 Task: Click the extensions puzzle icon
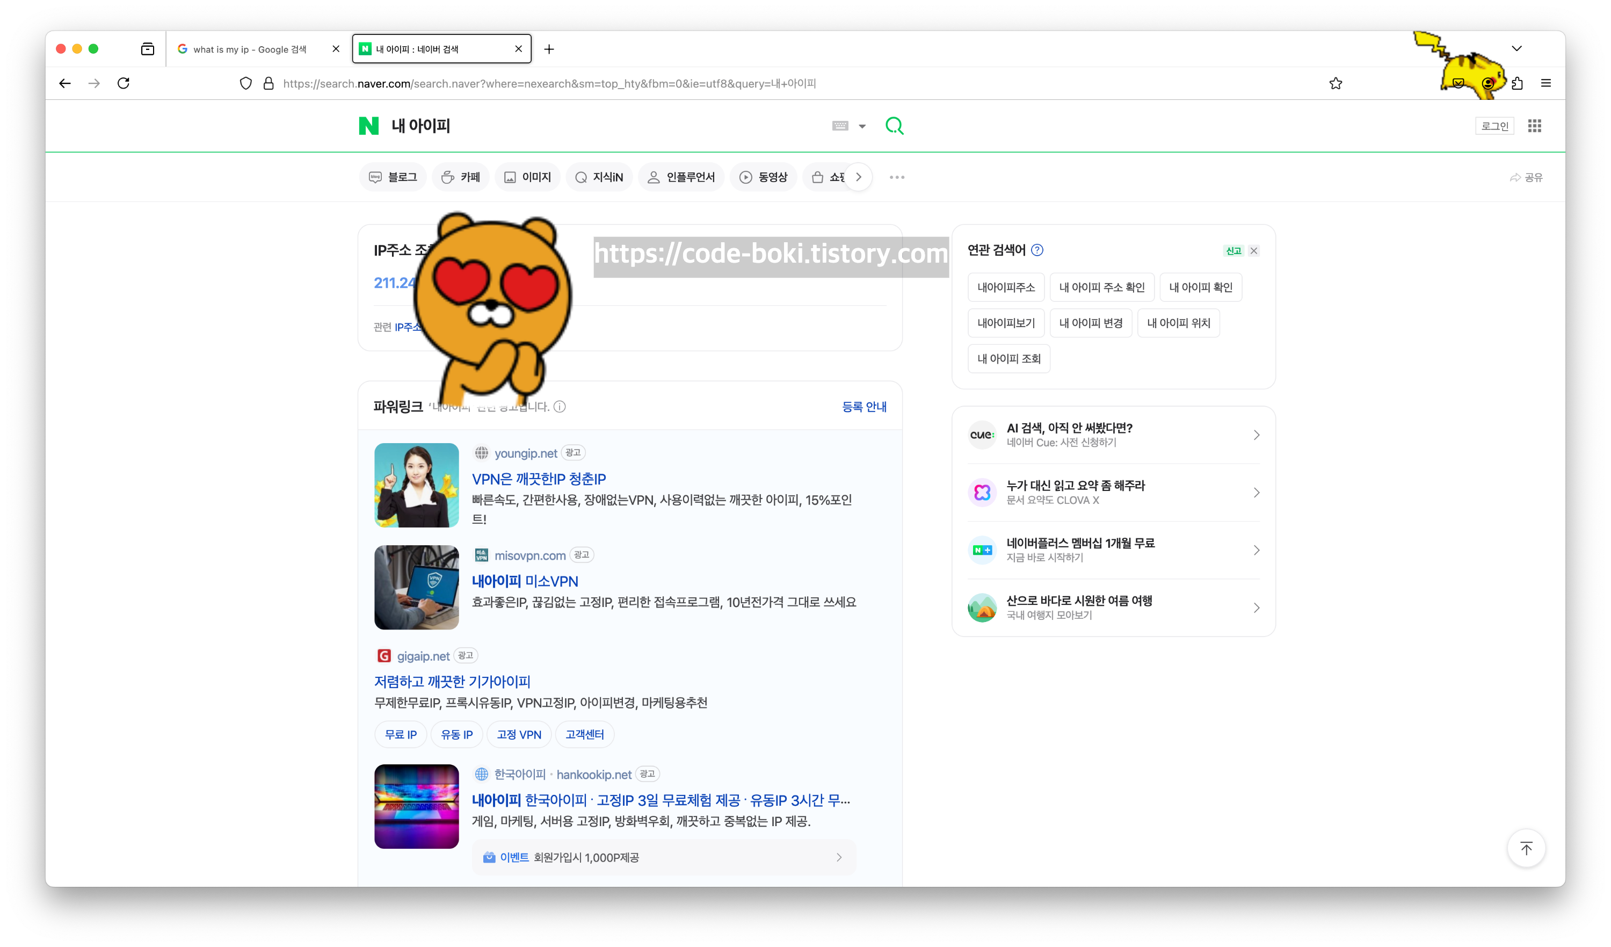tap(1517, 83)
